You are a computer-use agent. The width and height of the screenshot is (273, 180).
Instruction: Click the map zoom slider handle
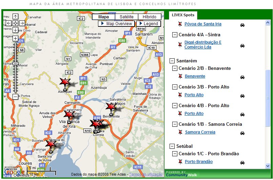pyautogui.click(x=15, y=64)
